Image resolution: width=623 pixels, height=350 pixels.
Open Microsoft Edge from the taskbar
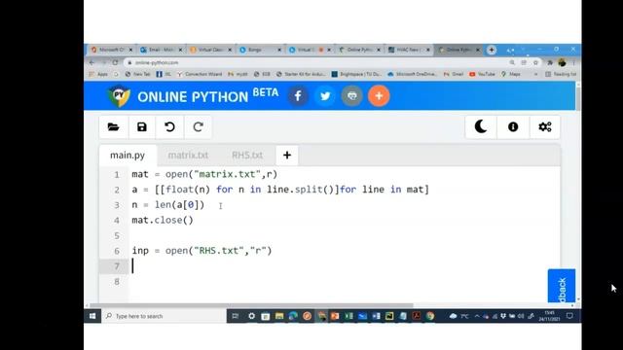tap(293, 316)
